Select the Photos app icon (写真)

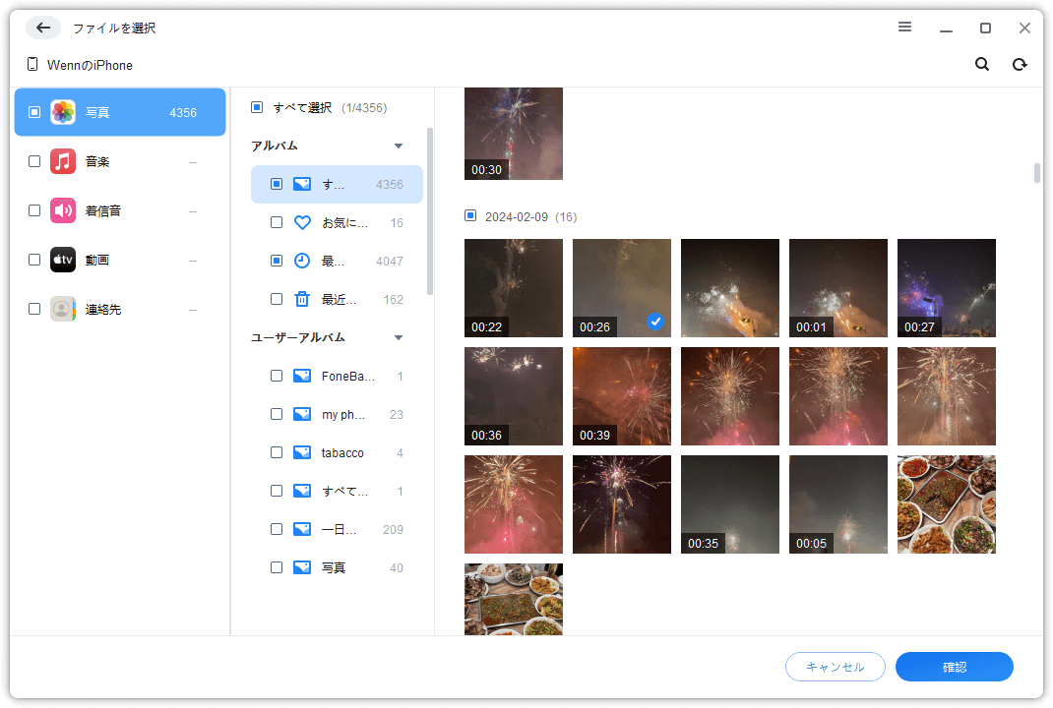63,112
